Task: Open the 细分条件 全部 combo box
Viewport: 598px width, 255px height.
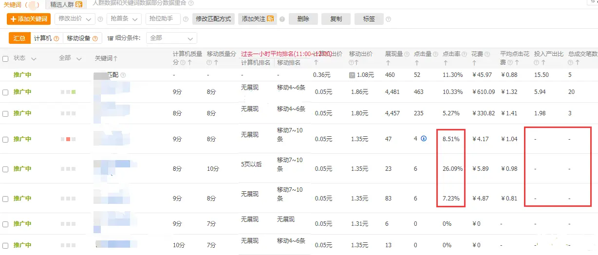Action: point(171,38)
